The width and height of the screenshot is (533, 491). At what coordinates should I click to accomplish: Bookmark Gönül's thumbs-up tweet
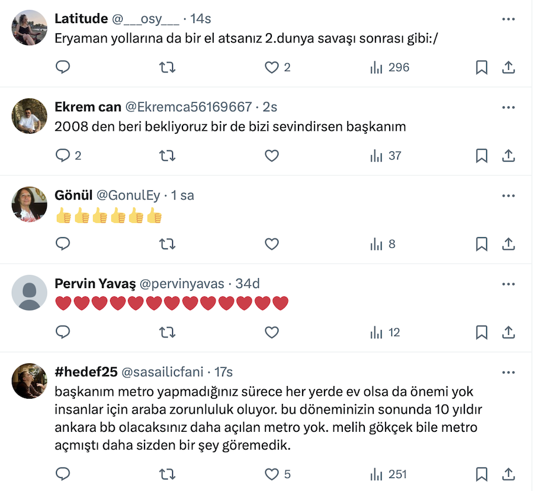(x=481, y=244)
